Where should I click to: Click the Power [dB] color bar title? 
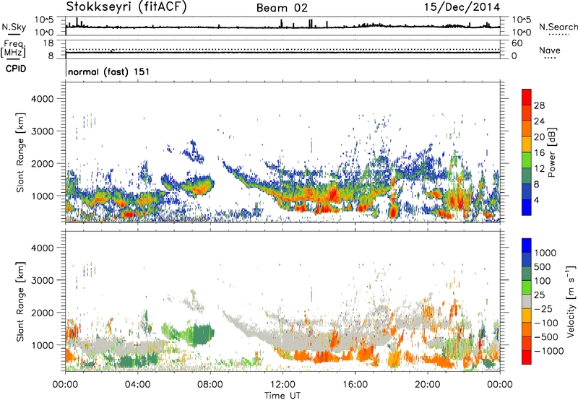[x=551, y=152]
